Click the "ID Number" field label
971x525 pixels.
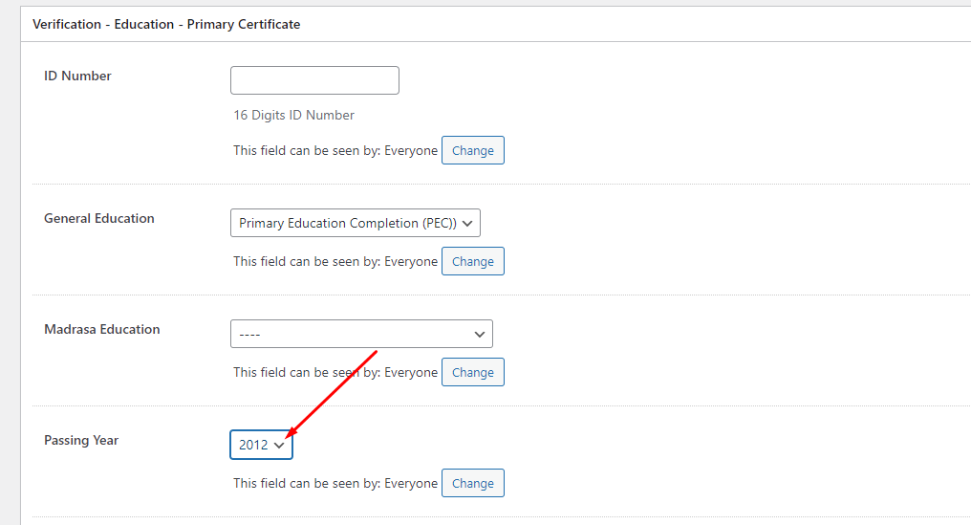[x=77, y=76]
